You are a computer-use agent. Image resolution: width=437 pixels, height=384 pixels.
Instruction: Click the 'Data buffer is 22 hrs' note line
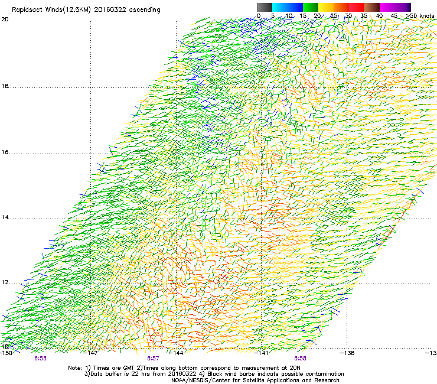coord(214,374)
